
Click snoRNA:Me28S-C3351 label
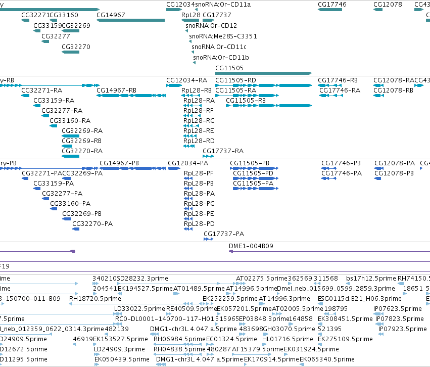coord(223,36)
